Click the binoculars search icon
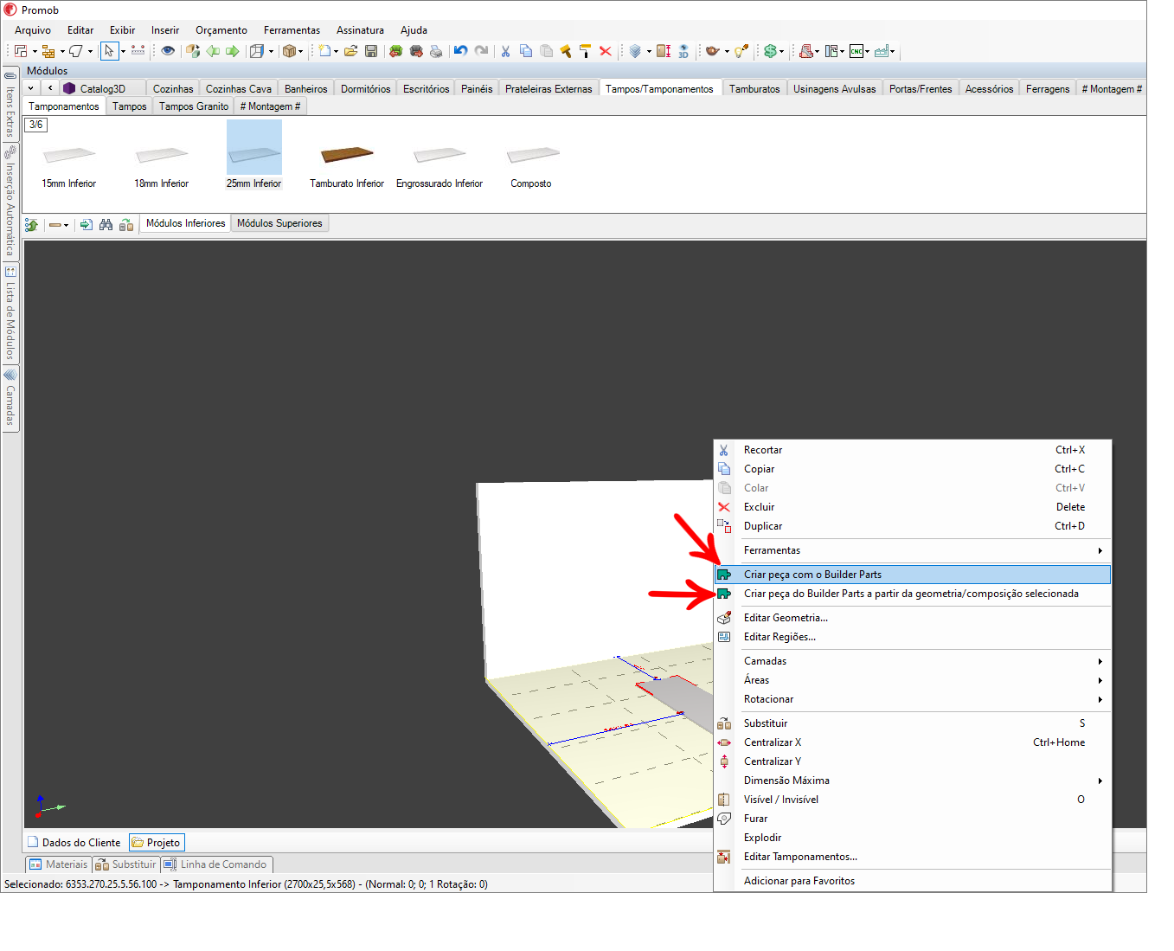Viewport: 1174px width, 951px height. 106,225
